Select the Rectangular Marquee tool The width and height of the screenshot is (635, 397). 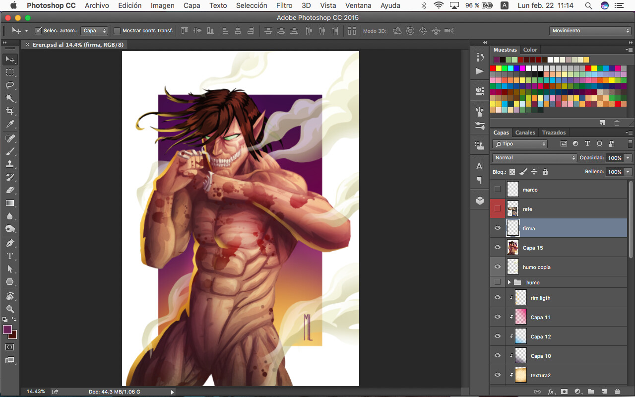[x=10, y=72]
